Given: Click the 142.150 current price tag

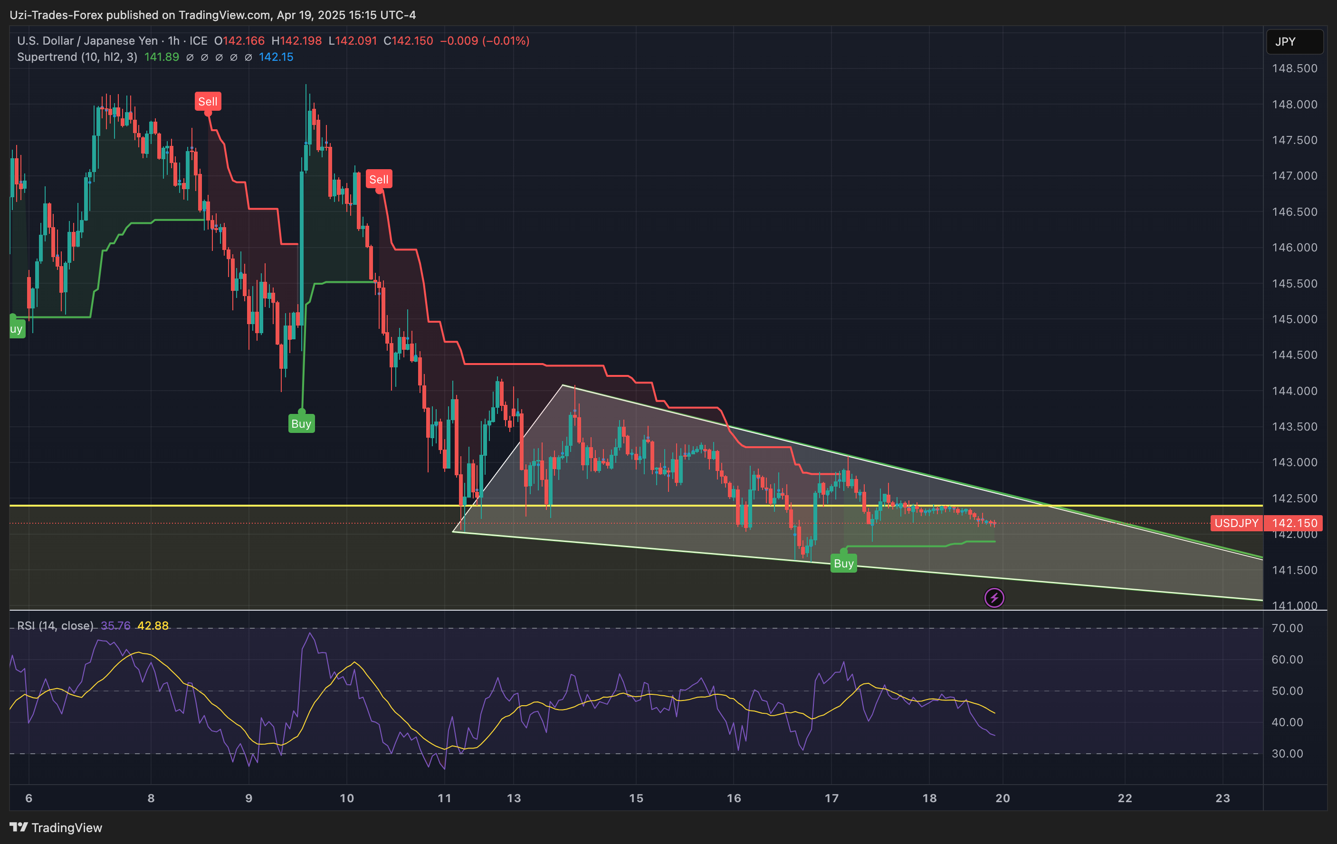Looking at the screenshot, I should click(1294, 523).
